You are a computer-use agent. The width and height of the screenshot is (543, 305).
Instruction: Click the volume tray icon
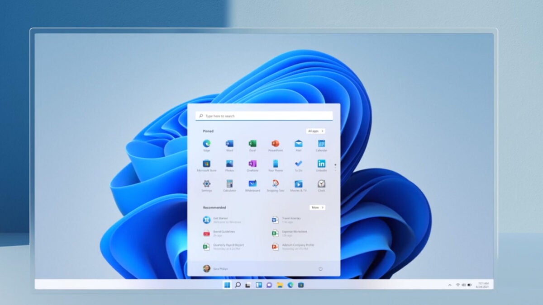point(463,285)
